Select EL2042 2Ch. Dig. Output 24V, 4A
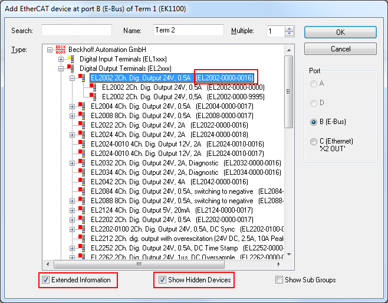388x303 pixels. click(x=169, y=182)
